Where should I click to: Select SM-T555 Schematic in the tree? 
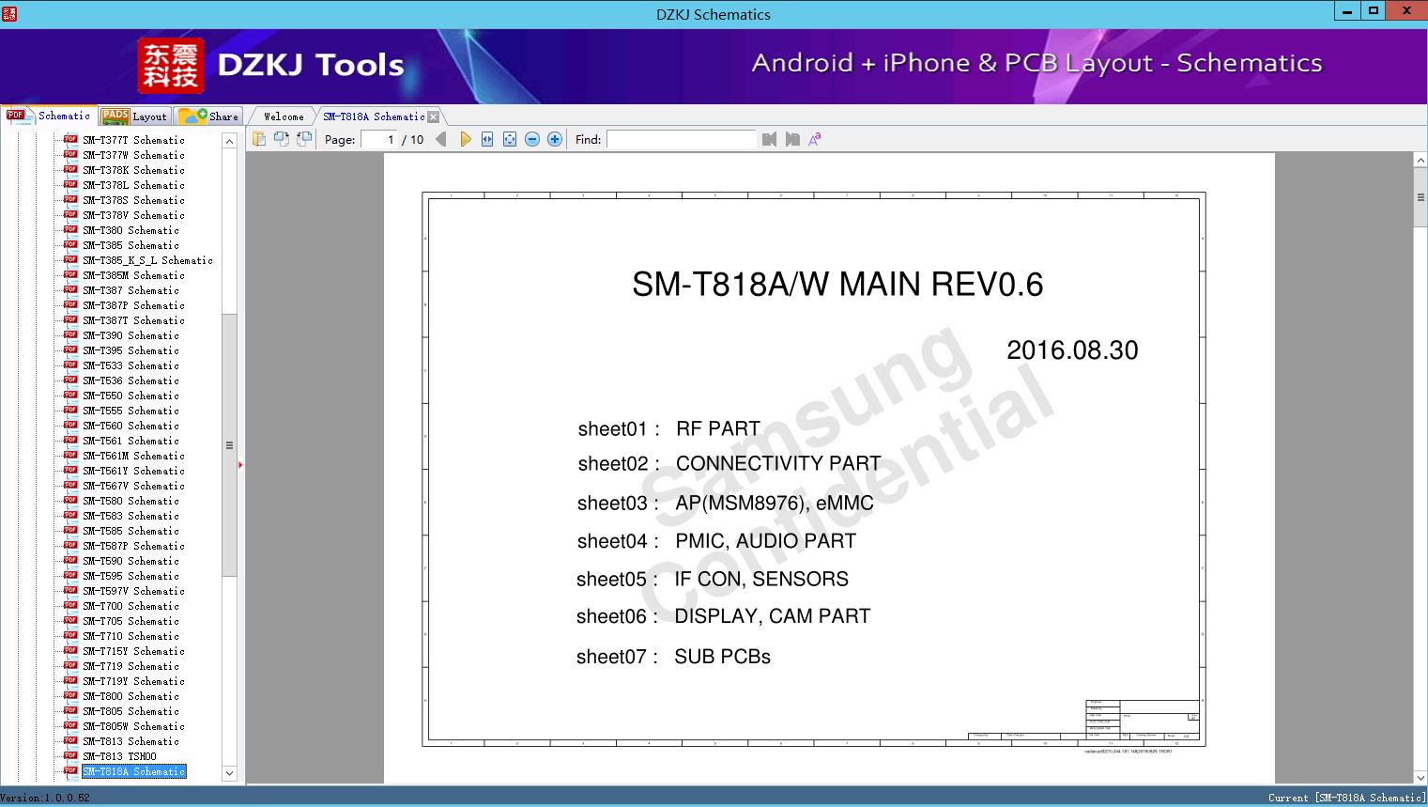point(131,411)
